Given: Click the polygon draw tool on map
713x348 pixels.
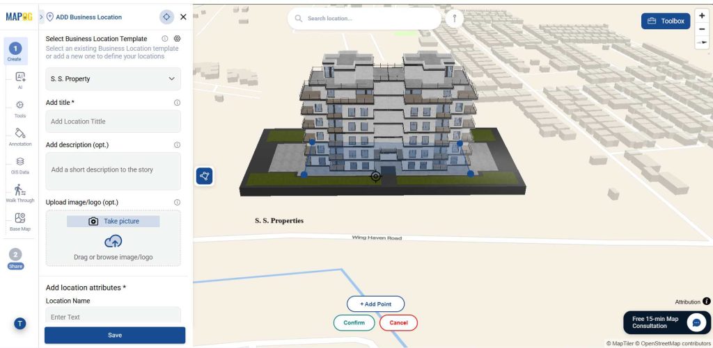Looking at the screenshot, I should 205,176.
